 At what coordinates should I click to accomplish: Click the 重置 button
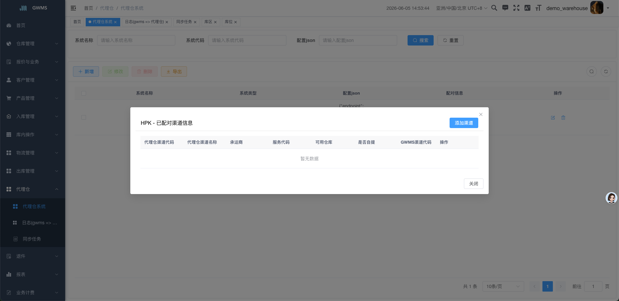451,40
